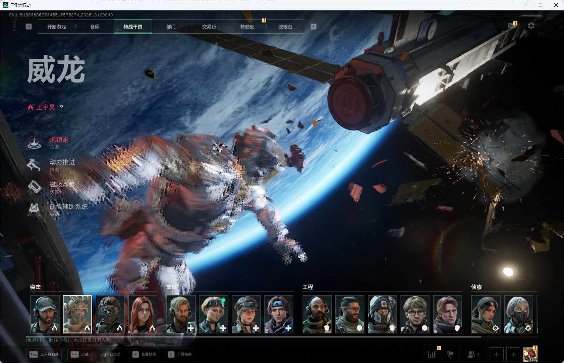
Task: Open the 改枪台 tab
Action: (x=285, y=27)
